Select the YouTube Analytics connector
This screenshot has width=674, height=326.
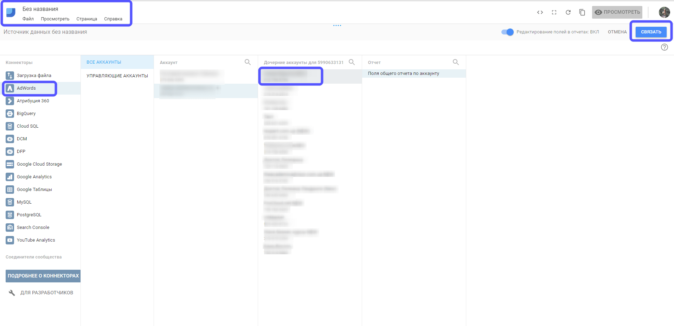point(36,240)
